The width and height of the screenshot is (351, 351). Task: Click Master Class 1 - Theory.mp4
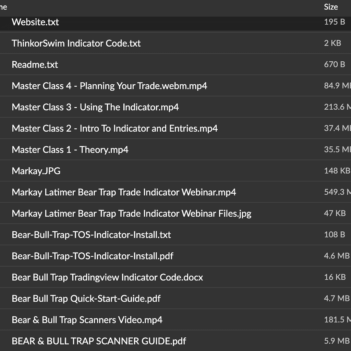click(x=70, y=150)
